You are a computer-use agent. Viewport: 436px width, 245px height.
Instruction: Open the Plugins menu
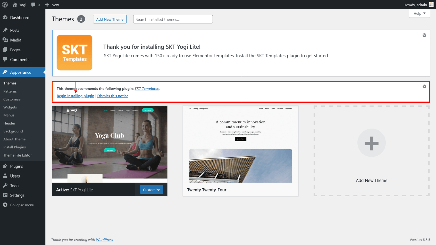[x=16, y=166]
